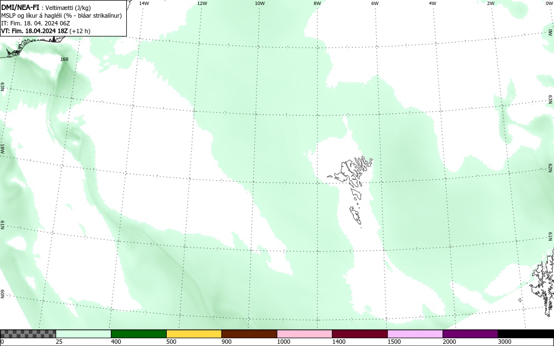Click the "18W" label on the left edge
Screen dimensions: 554x346
click(2, 148)
